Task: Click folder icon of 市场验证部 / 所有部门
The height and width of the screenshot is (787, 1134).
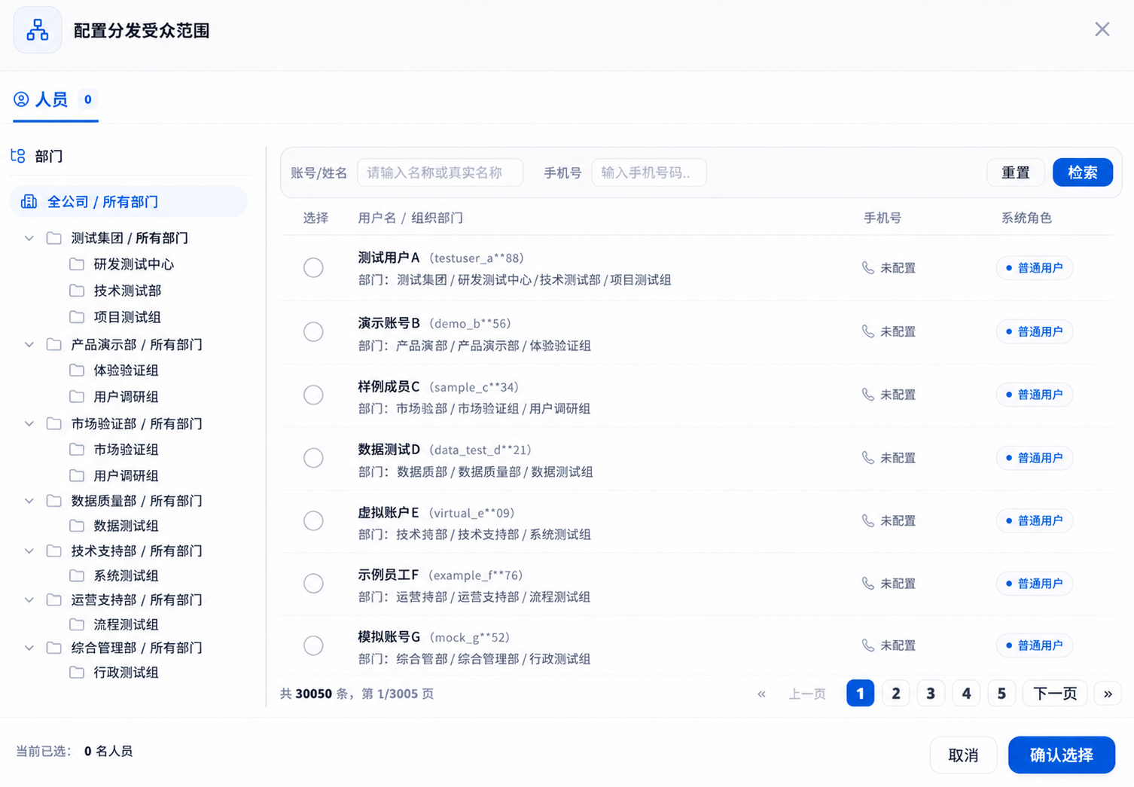Action: click(x=54, y=423)
